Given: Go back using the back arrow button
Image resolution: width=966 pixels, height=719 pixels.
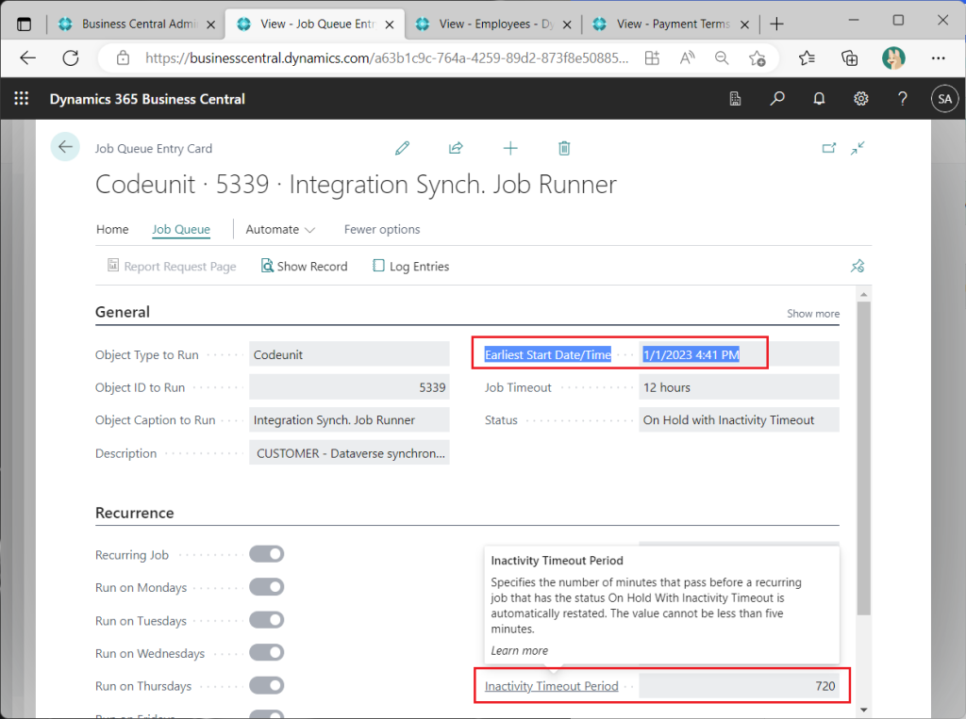Looking at the screenshot, I should pyautogui.click(x=65, y=147).
